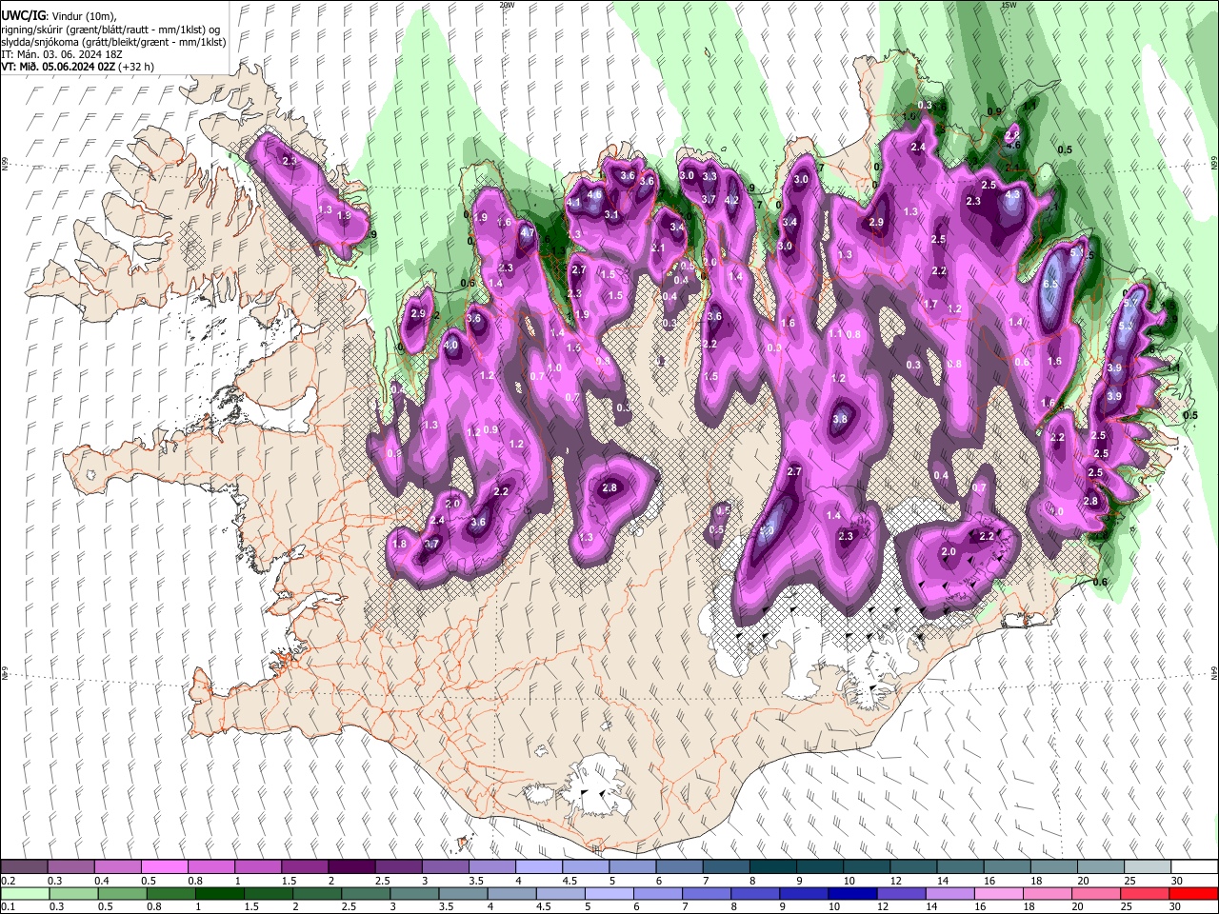This screenshot has height=914, width=1219.
Task: Click the upper legend label '0.2'
Action: [x=9, y=881]
